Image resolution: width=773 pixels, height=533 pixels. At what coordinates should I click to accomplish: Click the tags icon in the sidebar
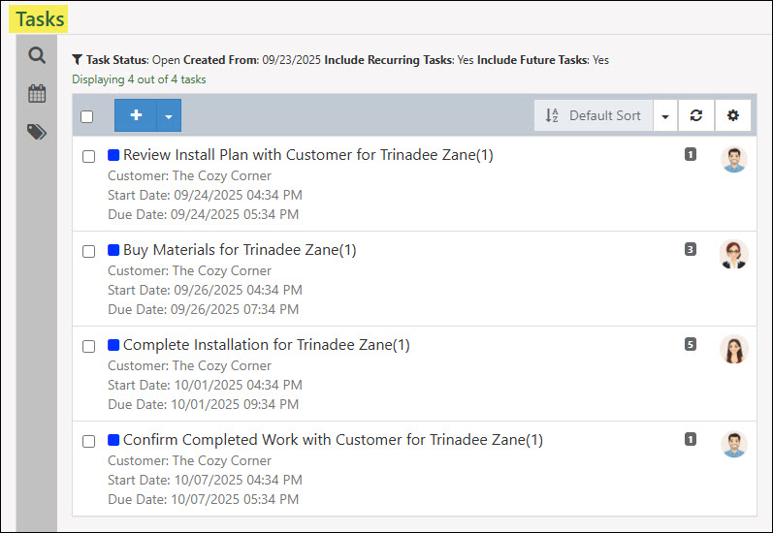37,132
